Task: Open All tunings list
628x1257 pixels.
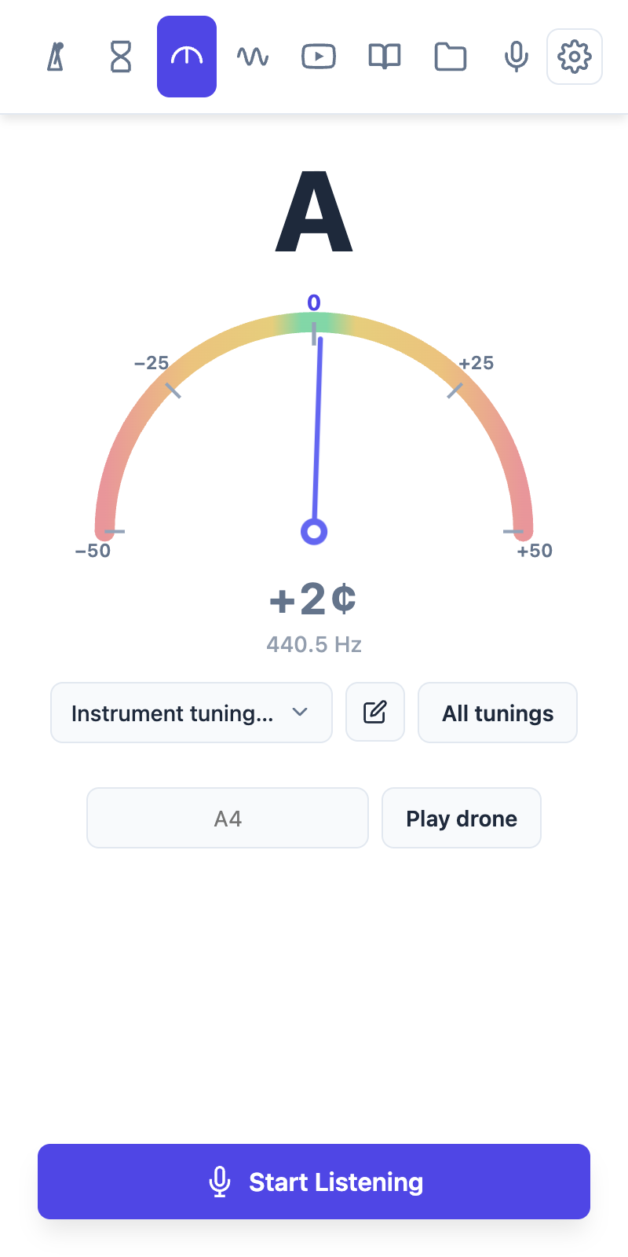Action: 498,713
